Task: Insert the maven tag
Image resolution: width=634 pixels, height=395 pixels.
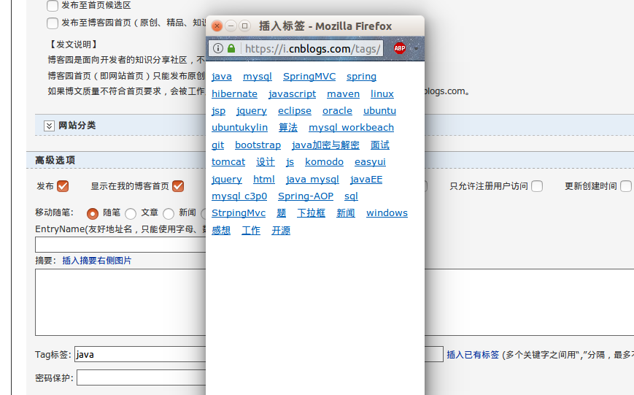Action: 344,94
